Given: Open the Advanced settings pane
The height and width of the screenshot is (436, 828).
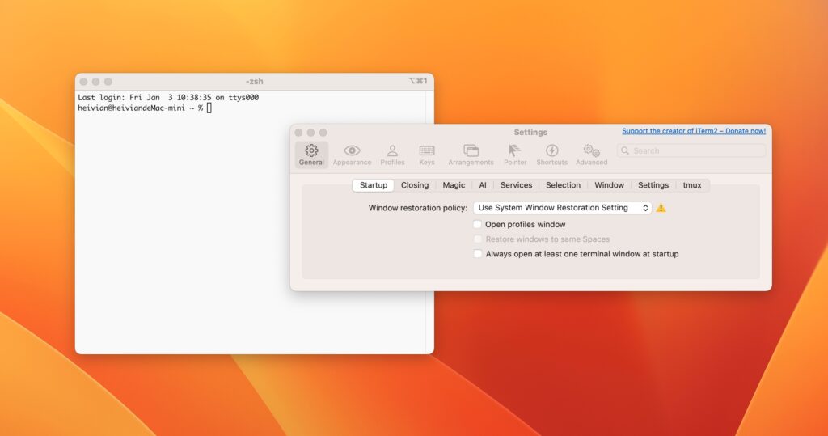Looking at the screenshot, I should pyautogui.click(x=591, y=155).
